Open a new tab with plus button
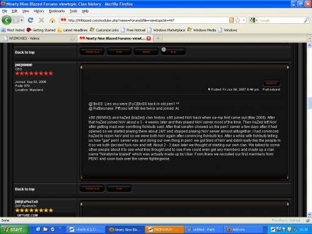The height and width of the screenshot is (234, 312). (158, 38)
